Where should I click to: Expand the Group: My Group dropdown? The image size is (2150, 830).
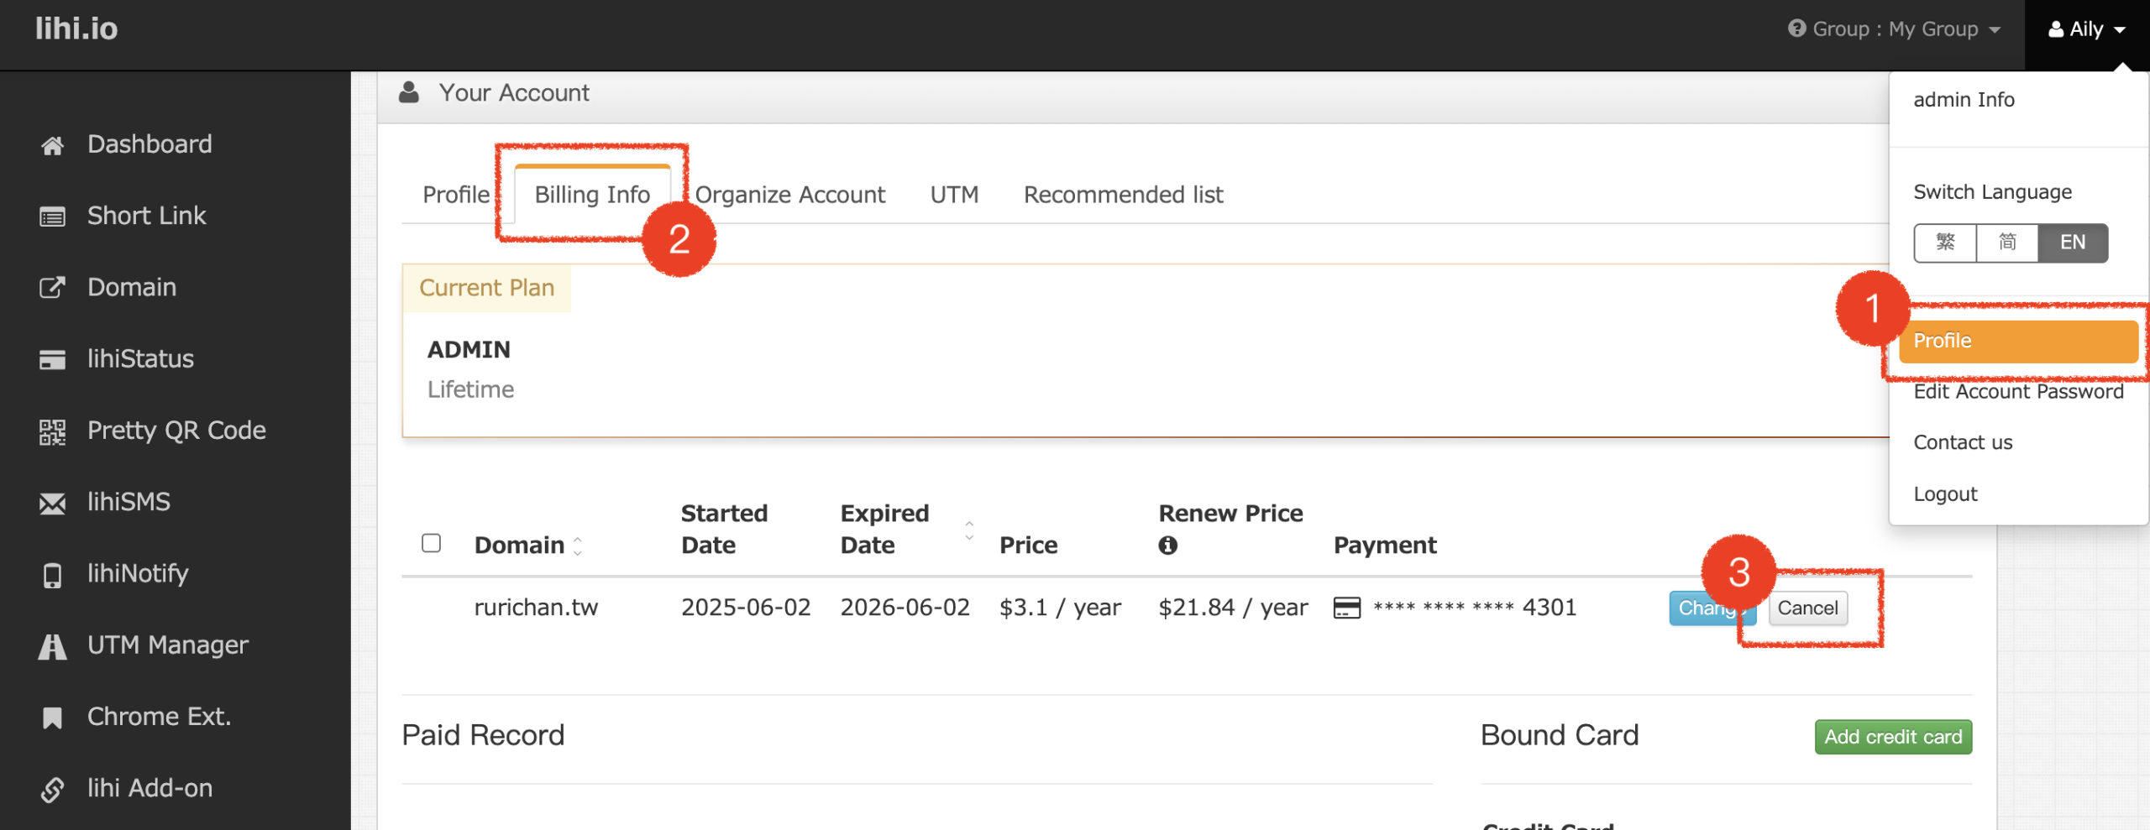click(x=1895, y=29)
